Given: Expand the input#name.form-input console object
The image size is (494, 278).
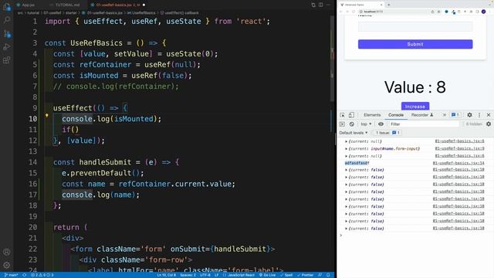Looking at the screenshot, I should click(346, 149).
